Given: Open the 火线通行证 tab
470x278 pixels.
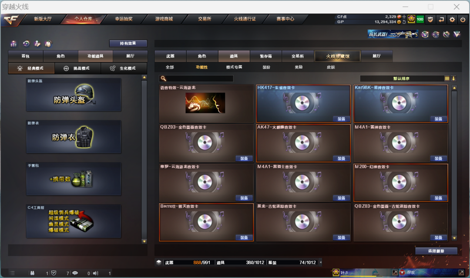Looking at the screenshot, I should [x=245, y=19].
